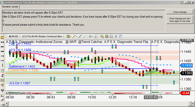
Task: Click the Close message button
Action: tap(180, 12)
